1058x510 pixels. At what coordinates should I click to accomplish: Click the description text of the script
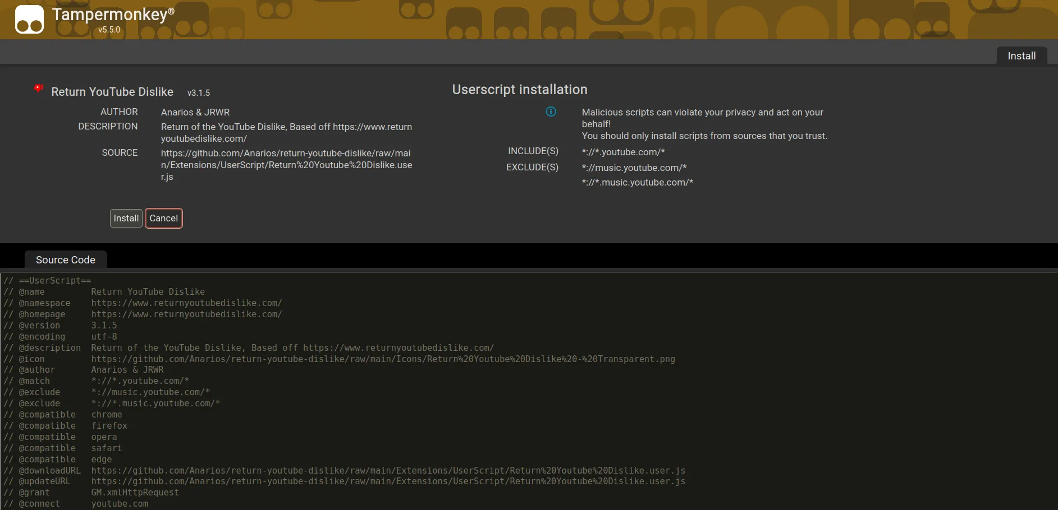pos(286,133)
